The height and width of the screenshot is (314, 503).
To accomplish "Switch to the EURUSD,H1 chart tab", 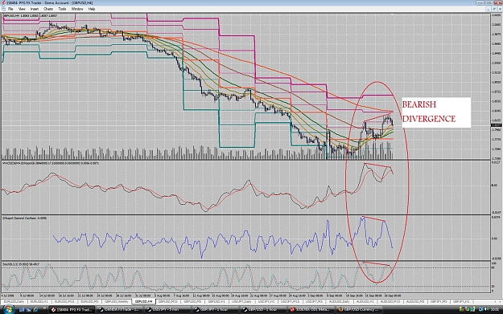I will (39, 301).
